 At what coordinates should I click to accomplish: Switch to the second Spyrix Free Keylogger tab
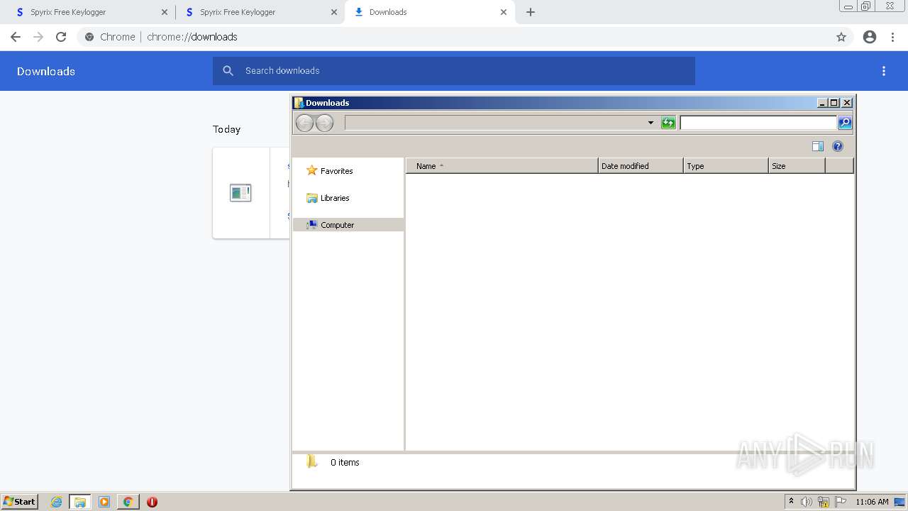point(259,12)
